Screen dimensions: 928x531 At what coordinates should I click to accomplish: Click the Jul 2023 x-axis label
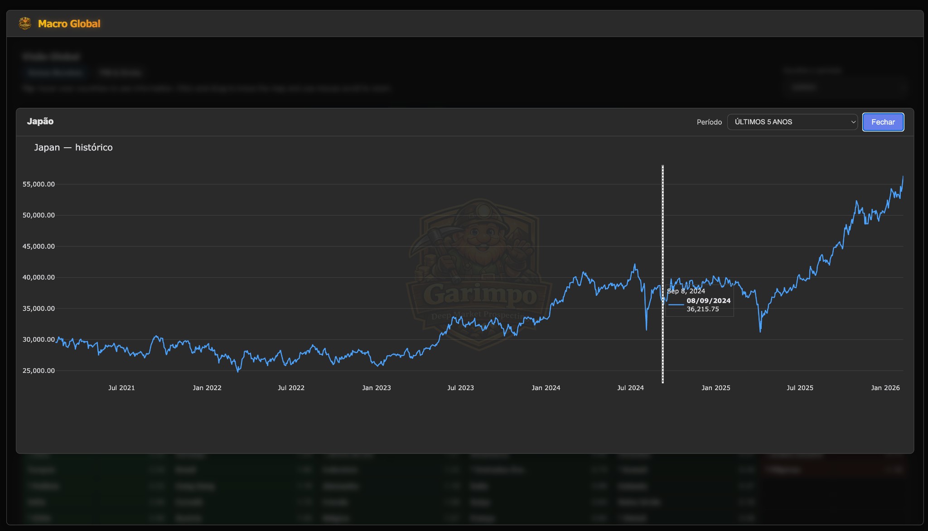point(460,388)
